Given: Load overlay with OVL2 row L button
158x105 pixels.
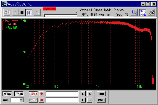Looking at the screenshot, I should point(83,100).
